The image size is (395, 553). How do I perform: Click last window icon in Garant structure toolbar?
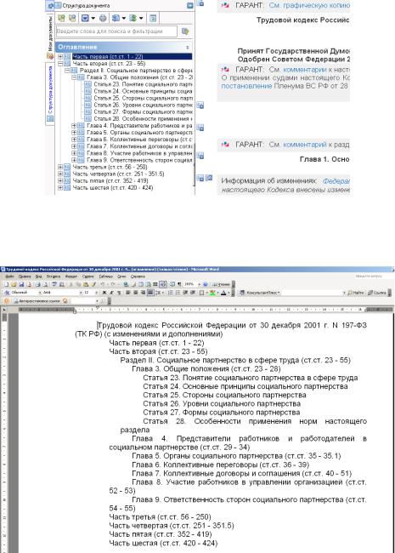click(153, 18)
